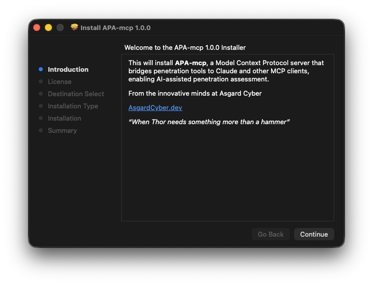Click the blue bullet next to Introduction
The height and width of the screenshot is (285, 373).
[41, 69]
